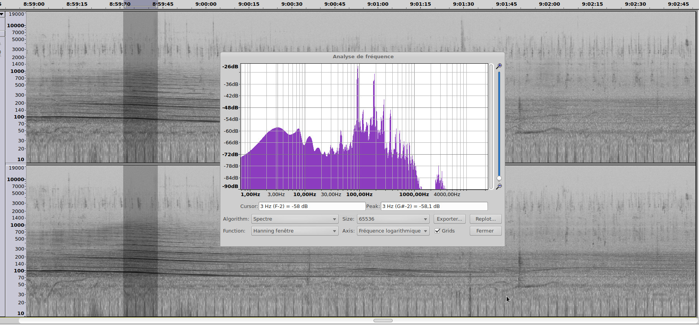Open the Axis dropdown Fréquence logarithmique
This screenshot has height=325, width=699.
pyautogui.click(x=393, y=231)
